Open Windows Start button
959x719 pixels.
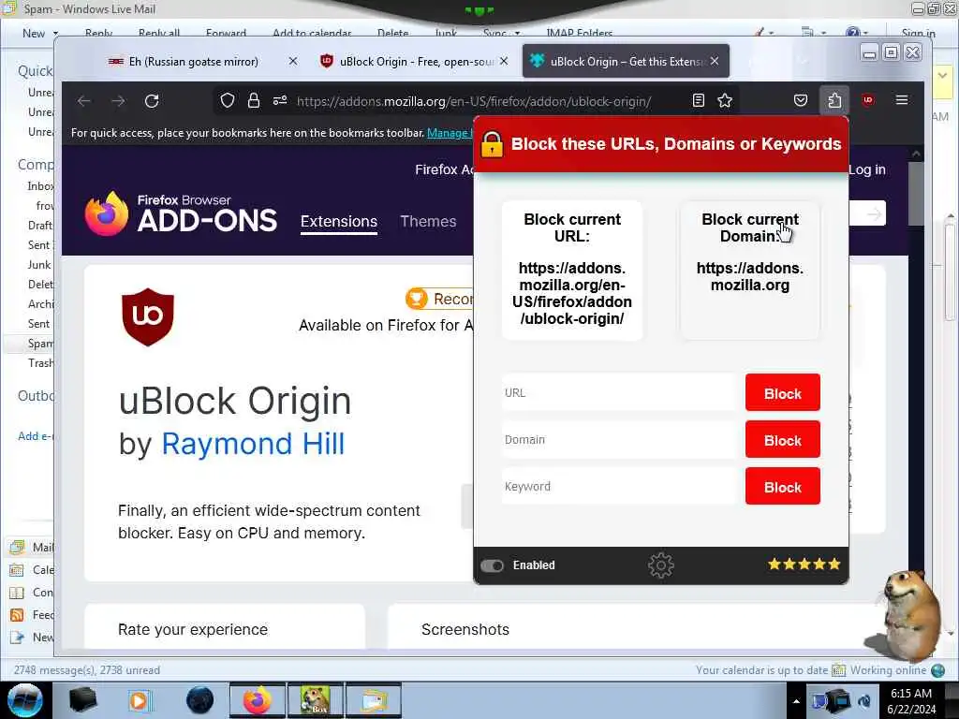(x=25, y=700)
